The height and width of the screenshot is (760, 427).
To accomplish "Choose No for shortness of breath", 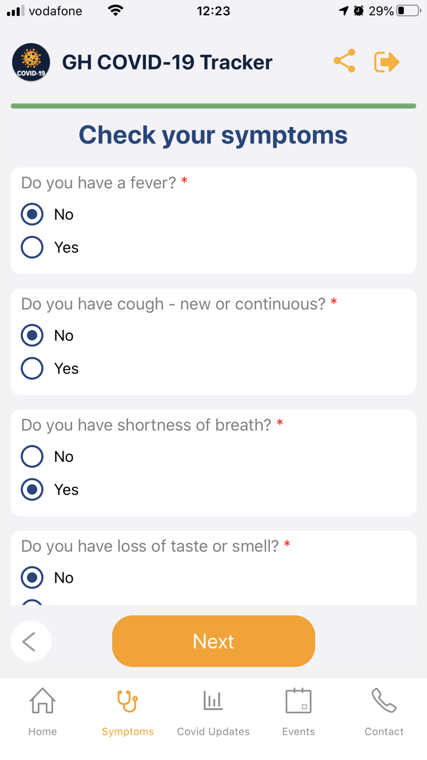I will (32, 456).
